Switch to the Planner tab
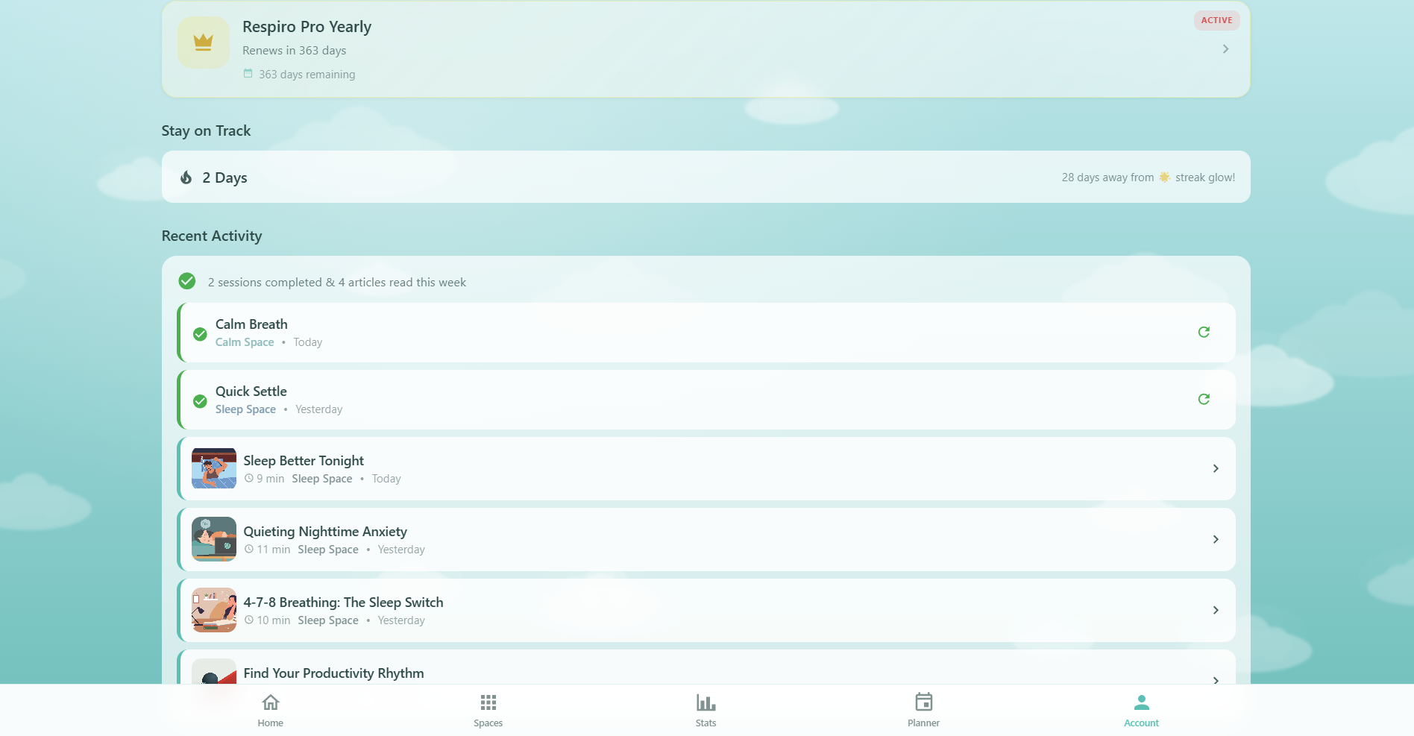 tap(923, 708)
